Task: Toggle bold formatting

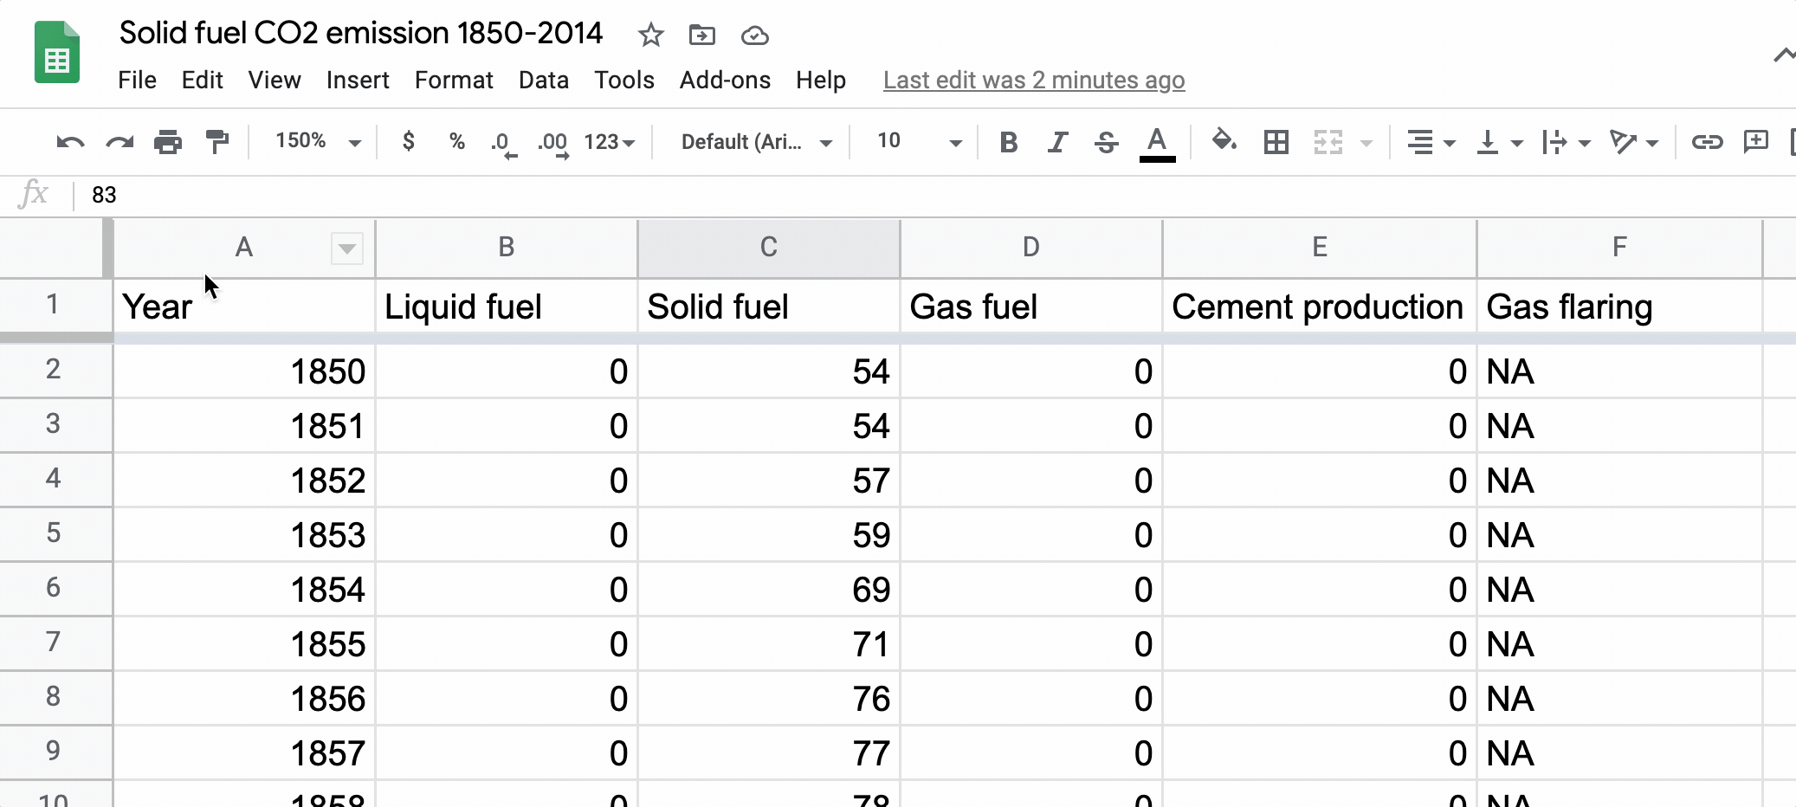Action: tap(1008, 142)
